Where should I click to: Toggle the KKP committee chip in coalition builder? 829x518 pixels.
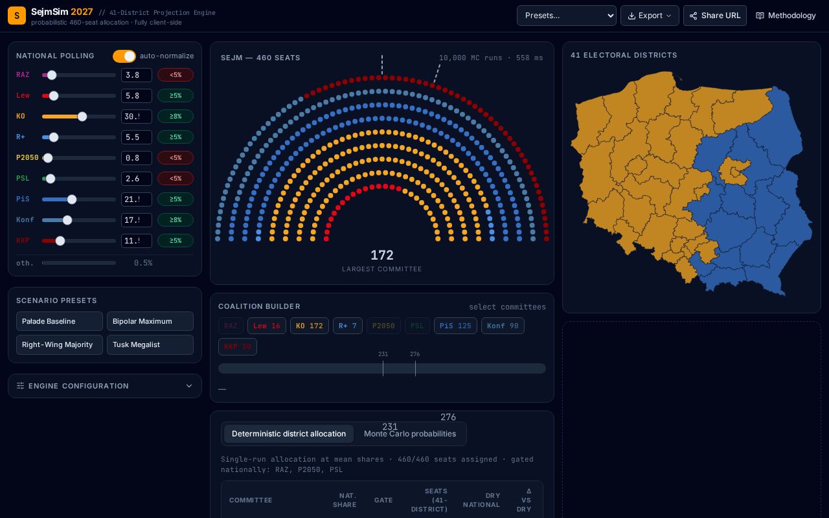[238, 347]
